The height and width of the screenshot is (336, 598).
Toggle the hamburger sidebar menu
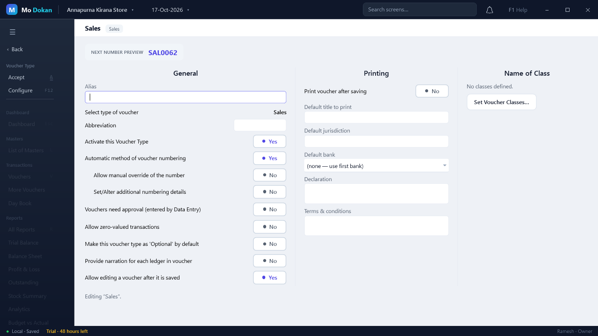pos(12,32)
